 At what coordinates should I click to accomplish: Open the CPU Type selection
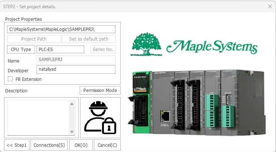(x=21, y=50)
